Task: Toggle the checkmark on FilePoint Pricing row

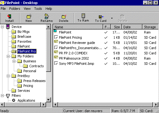Action: point(106,37)
